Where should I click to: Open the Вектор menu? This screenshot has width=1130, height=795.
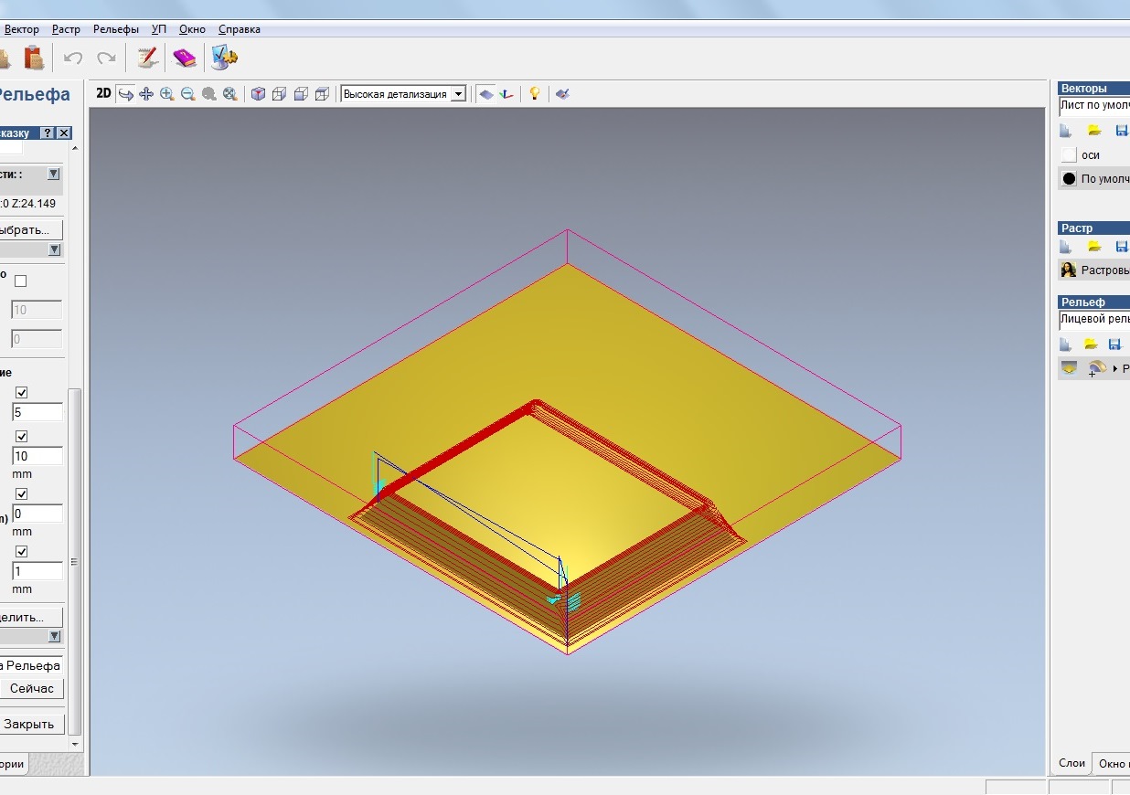coord(22,29)
